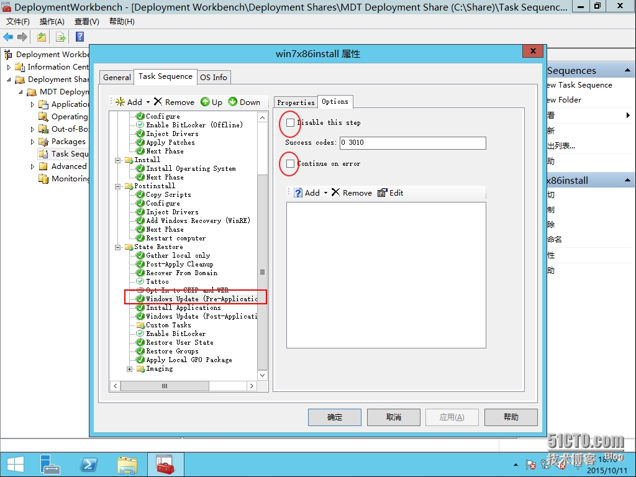Click the 取消 button
This screenshot has width=636, height=477.
click(x=393, y=417)
